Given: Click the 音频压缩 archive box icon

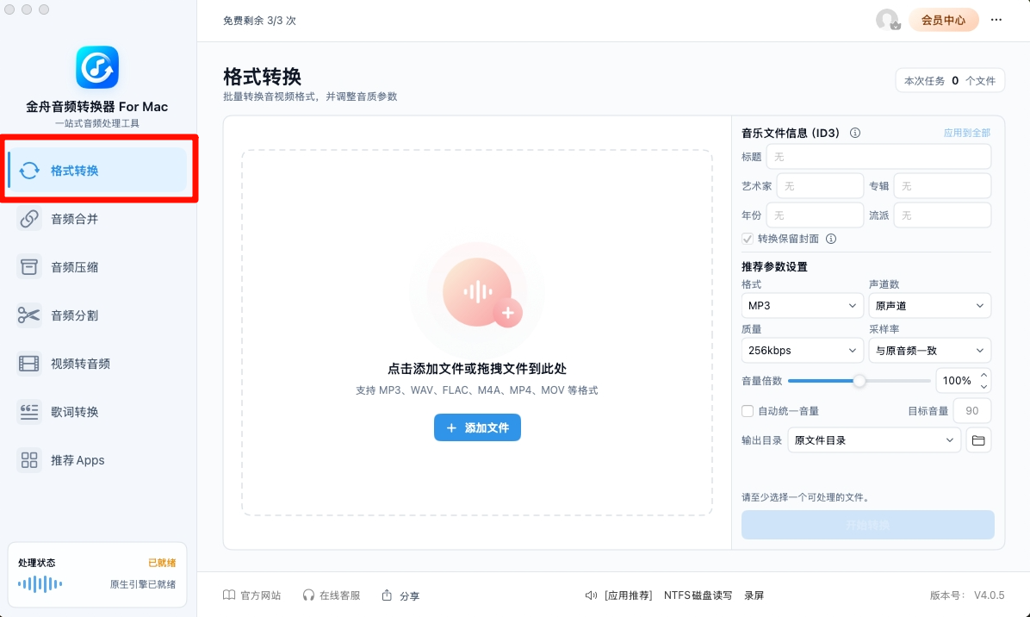Looking at the screenshot, I should 29,267.
